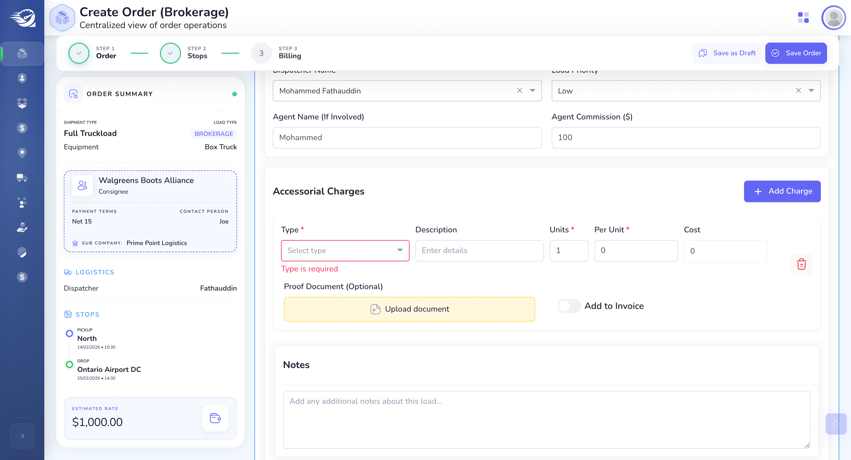
Task: Click Upload document area
Action: (x=409, y=309)
